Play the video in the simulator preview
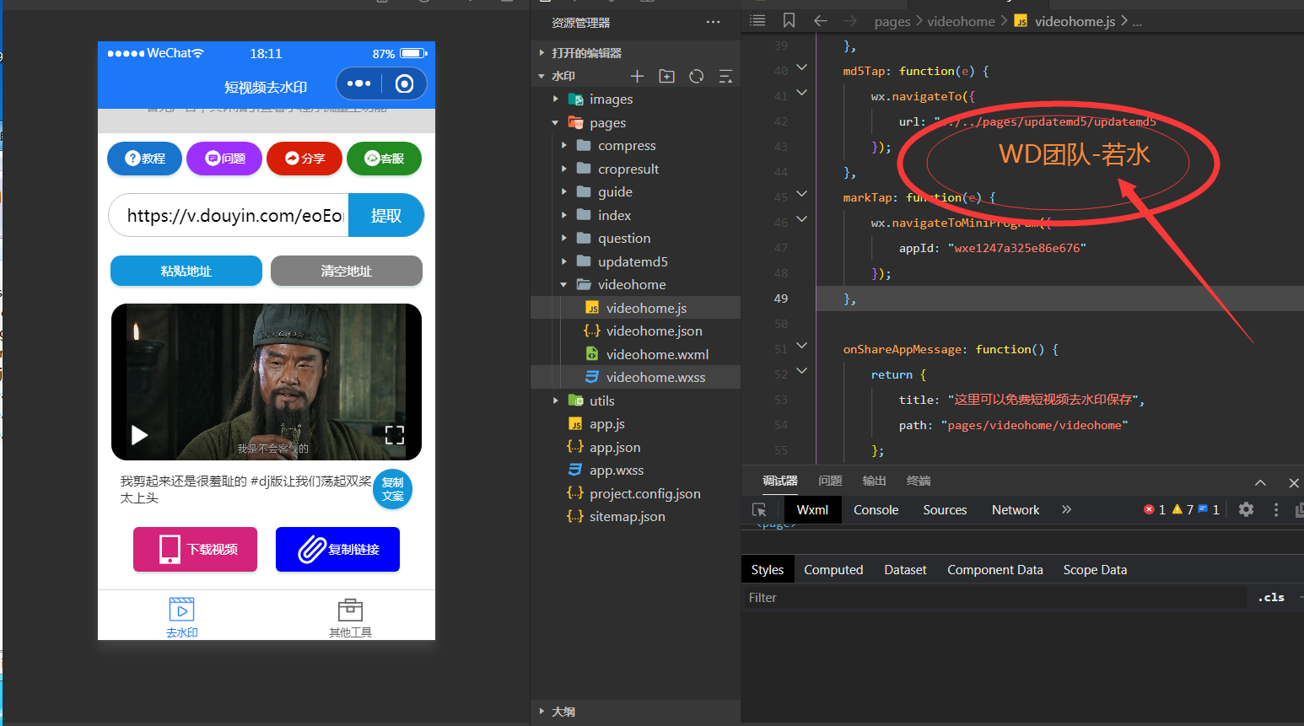 (x=139, y=435)
